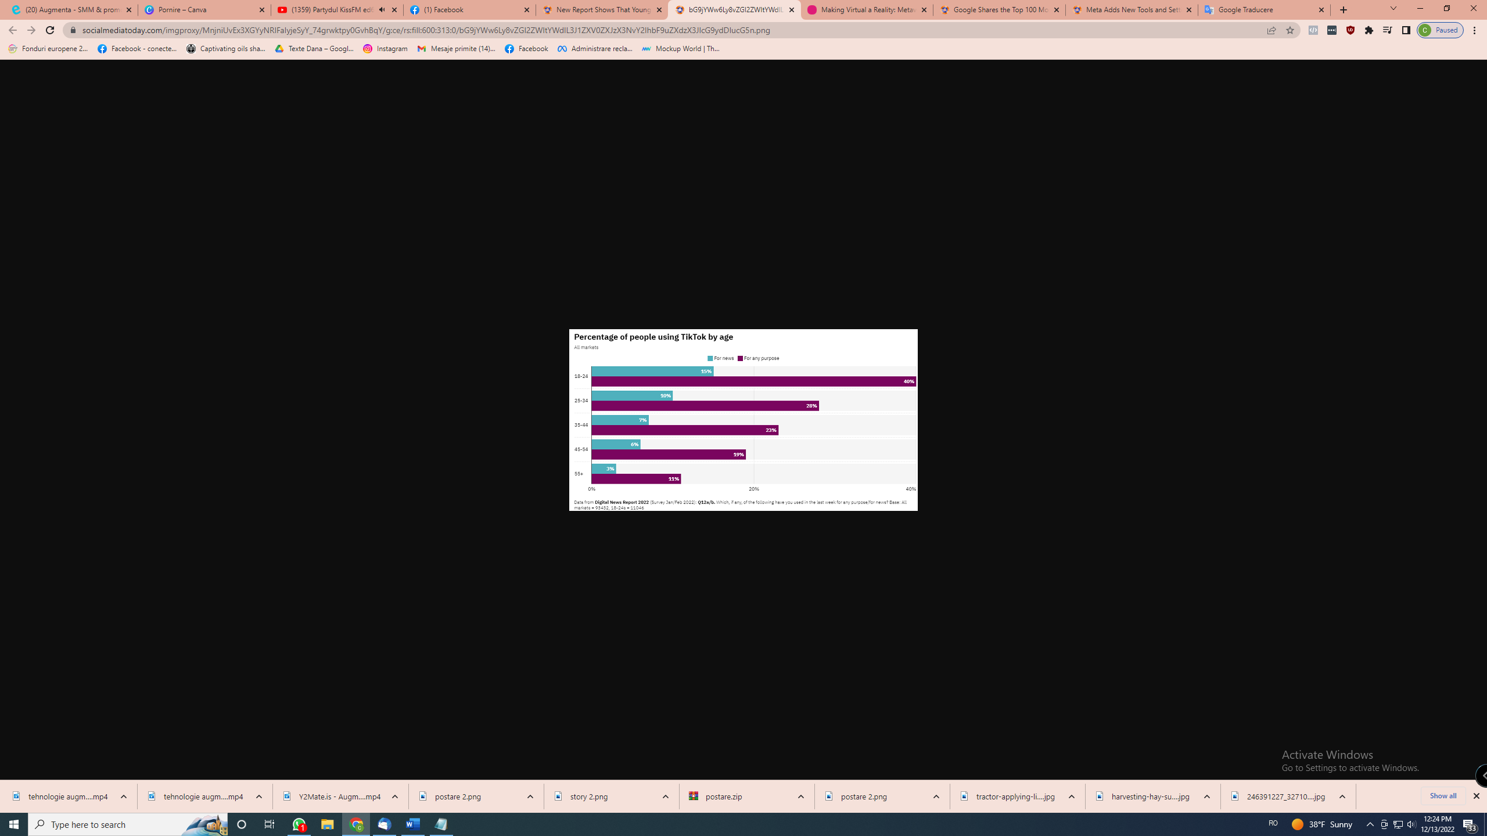Image resolution: width=1487 pixels, height=836 pixels.
Task: Expand options for tractor-applying download
Action: [x=1072, y=797]
